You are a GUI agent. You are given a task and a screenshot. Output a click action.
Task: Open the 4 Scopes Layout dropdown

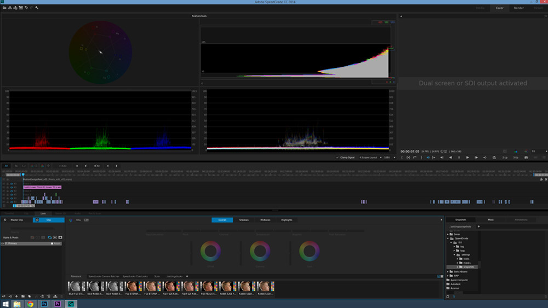pos(370,158)
